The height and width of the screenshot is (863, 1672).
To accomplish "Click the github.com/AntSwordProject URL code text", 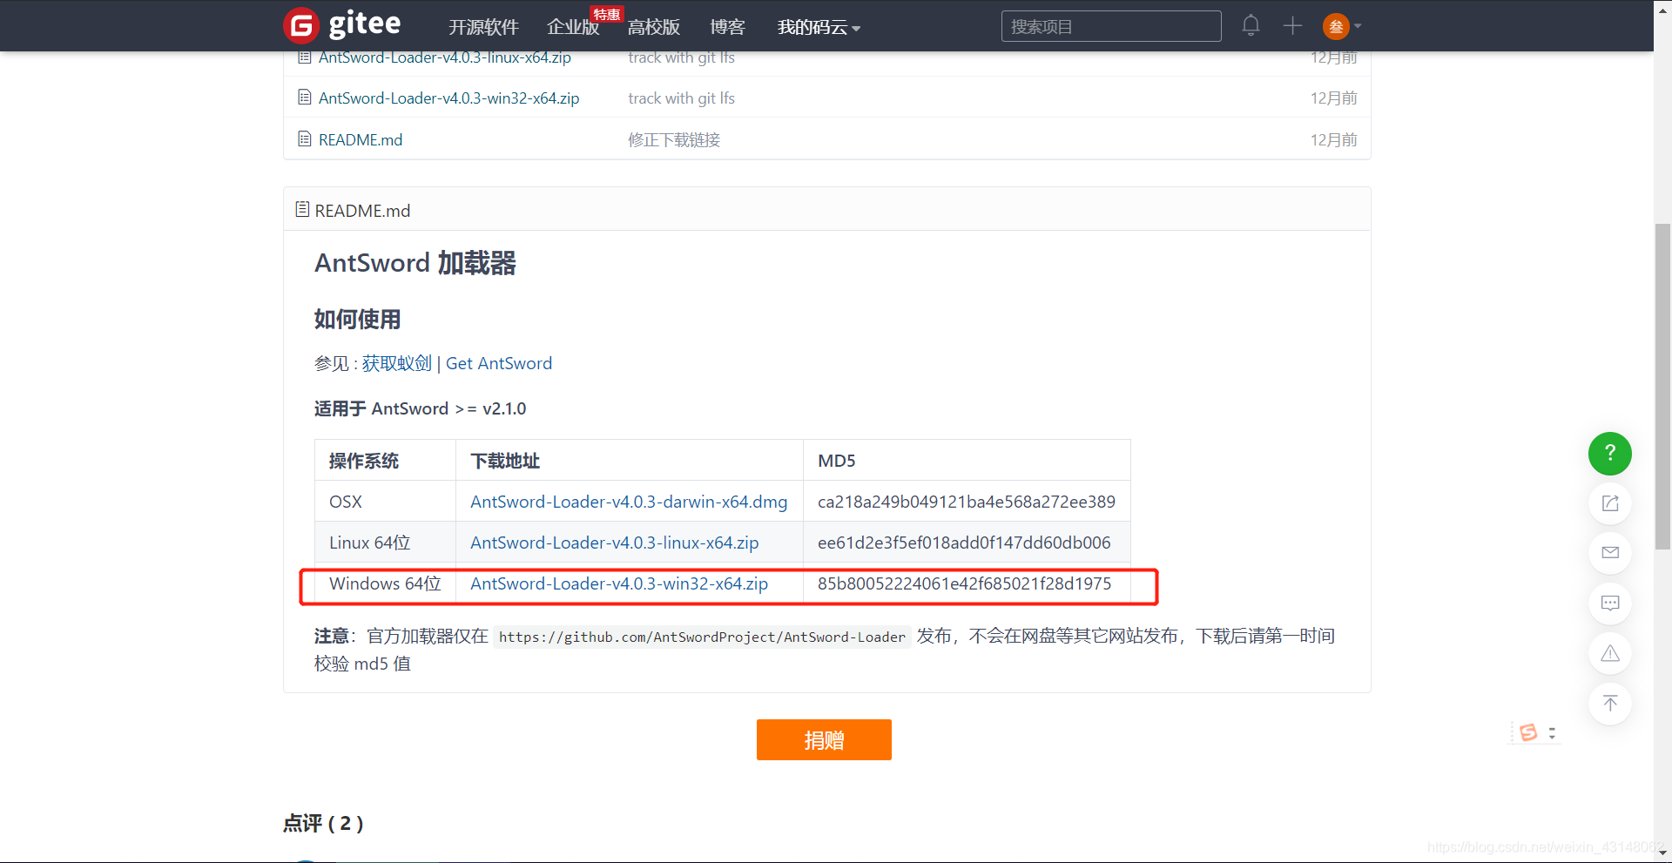I will 702,637.
